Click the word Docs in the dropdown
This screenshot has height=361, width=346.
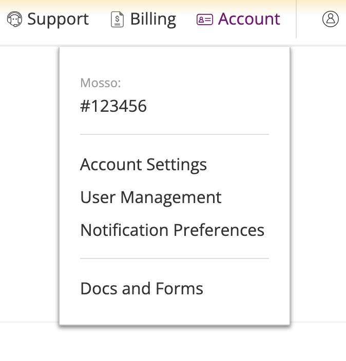99,288
